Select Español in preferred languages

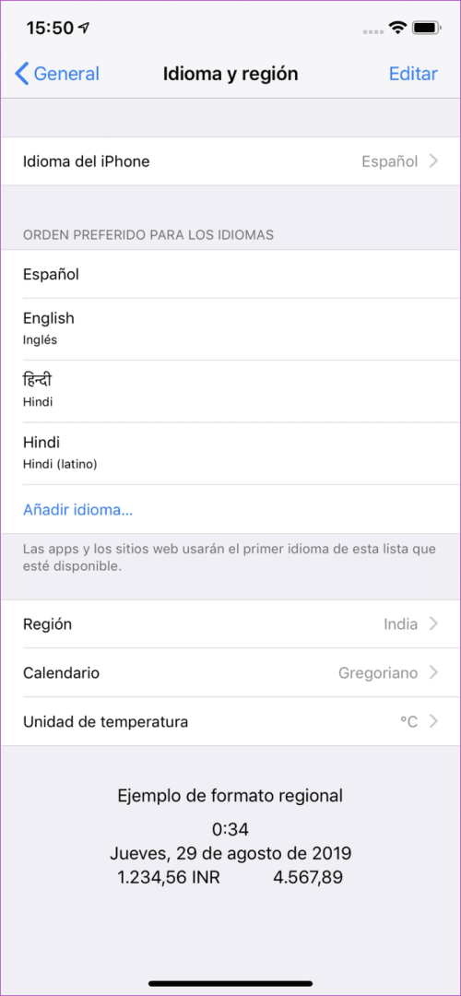[230, 275]
